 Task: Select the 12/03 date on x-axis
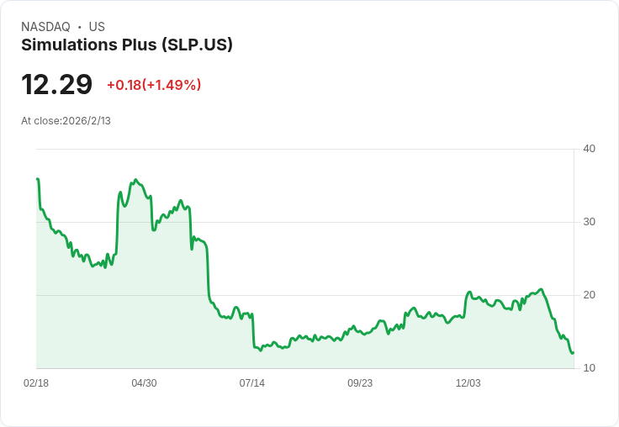coord(468,383)
